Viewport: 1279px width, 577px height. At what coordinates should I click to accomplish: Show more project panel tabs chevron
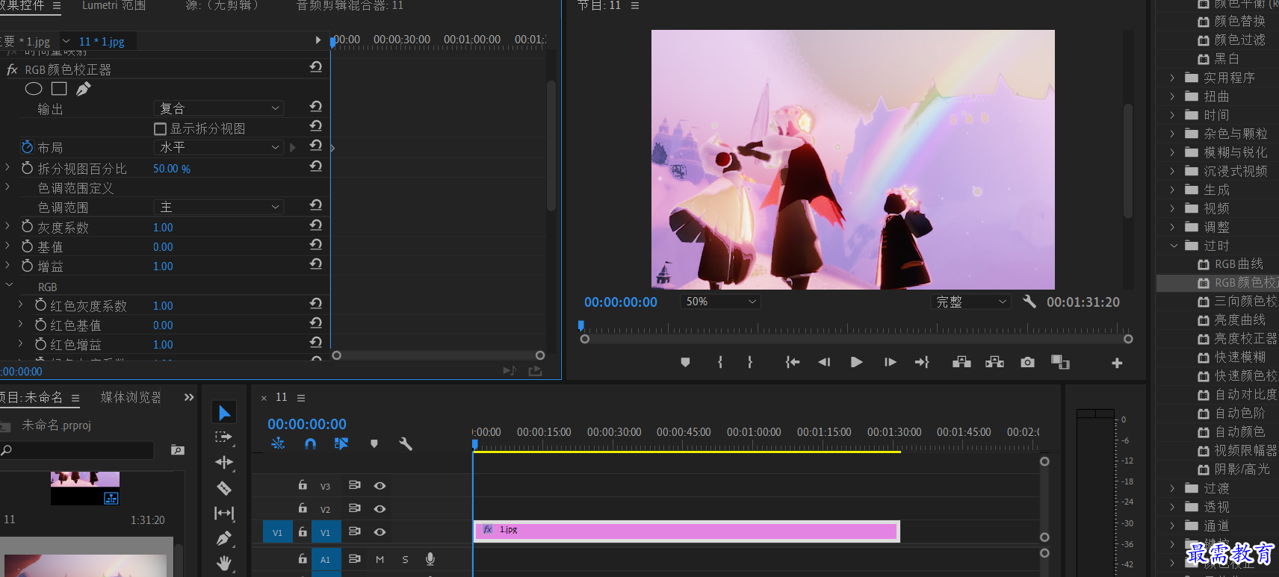coord(189,398)
